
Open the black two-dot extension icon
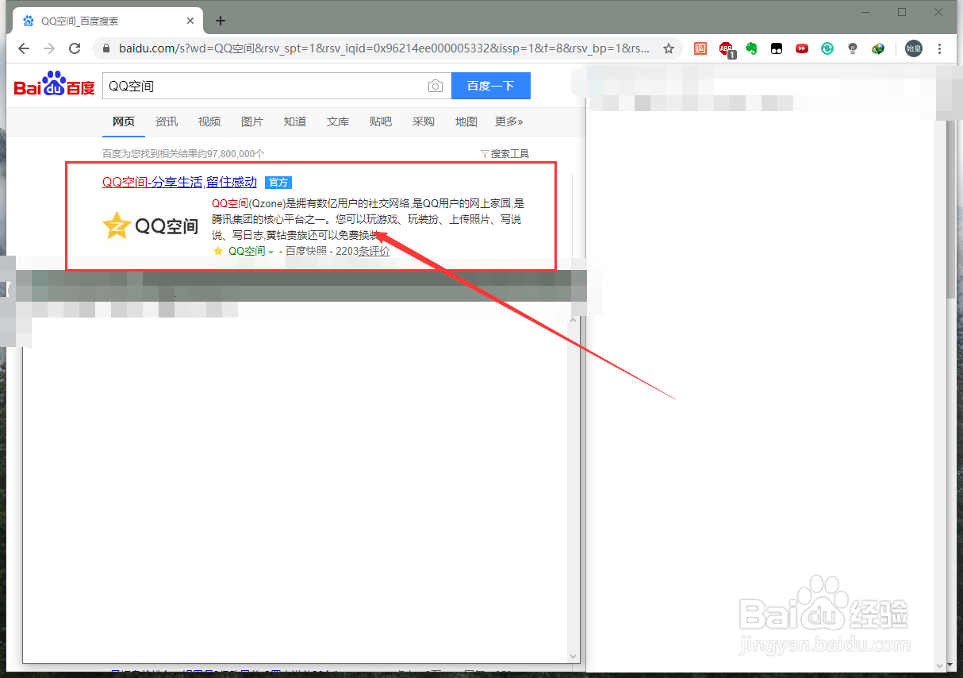(777, 48)
